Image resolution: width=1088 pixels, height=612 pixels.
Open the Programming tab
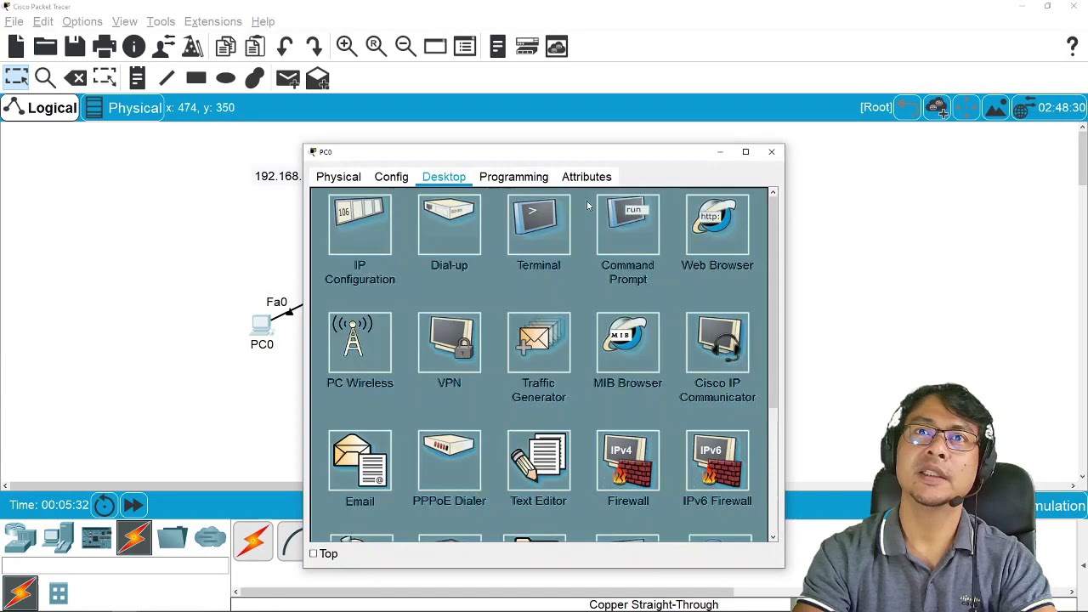click(513, 177)
